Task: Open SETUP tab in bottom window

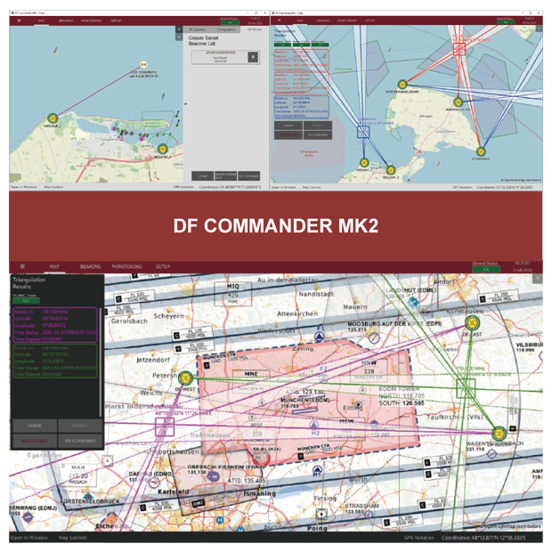Action: (164, 266)
